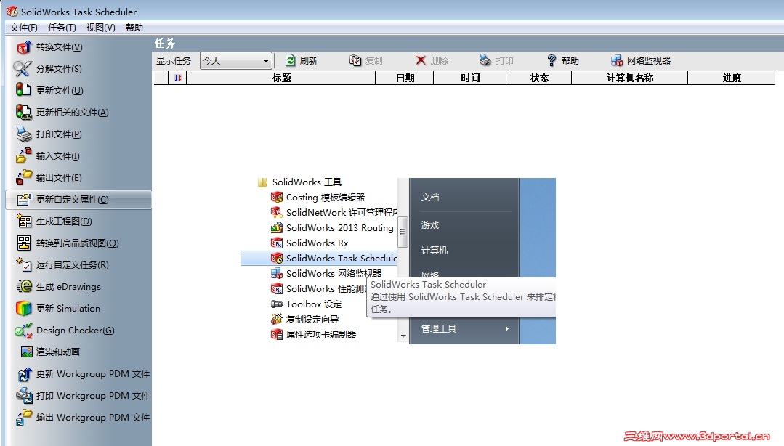The image size is (784, 446).
Task: Open the Toolbox 设定 entry
Action: tap(307, 304)
